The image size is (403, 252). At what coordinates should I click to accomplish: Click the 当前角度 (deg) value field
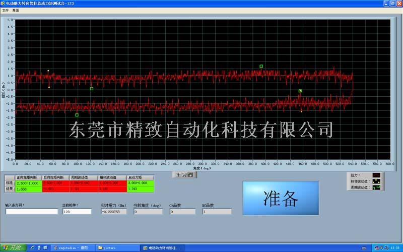pos(148,212)
